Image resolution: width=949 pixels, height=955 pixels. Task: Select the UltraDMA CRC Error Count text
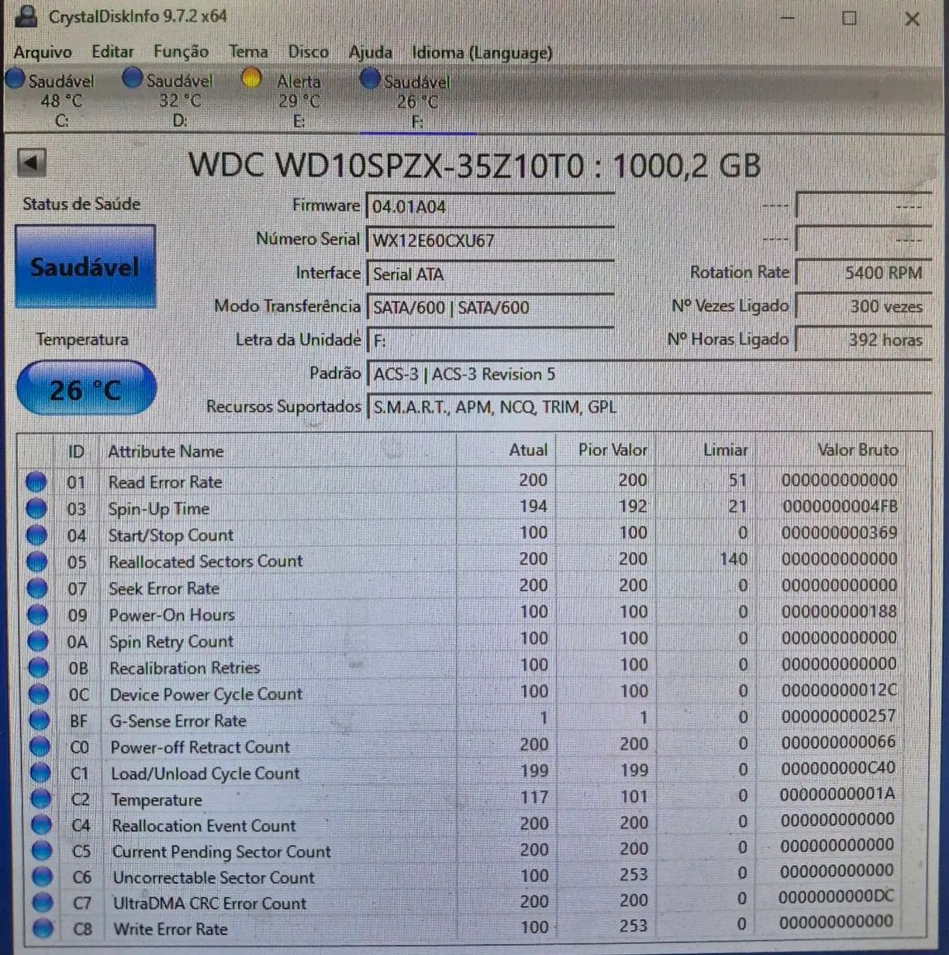(210, 903)
